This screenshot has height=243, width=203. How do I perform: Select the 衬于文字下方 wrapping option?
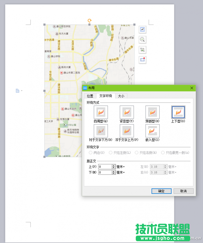pos(101,131)
